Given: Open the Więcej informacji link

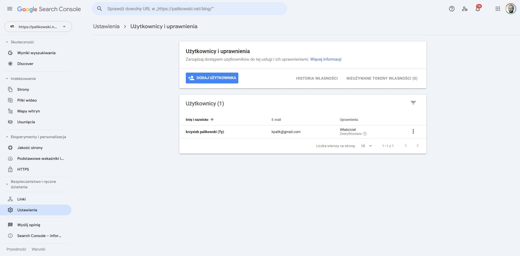Looking at the screenshot, I should [x=326, y=59].
